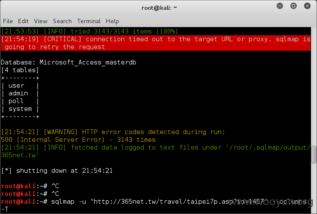317x214 pixels.
Task: Open the File menu
Action: click(8, 21)
